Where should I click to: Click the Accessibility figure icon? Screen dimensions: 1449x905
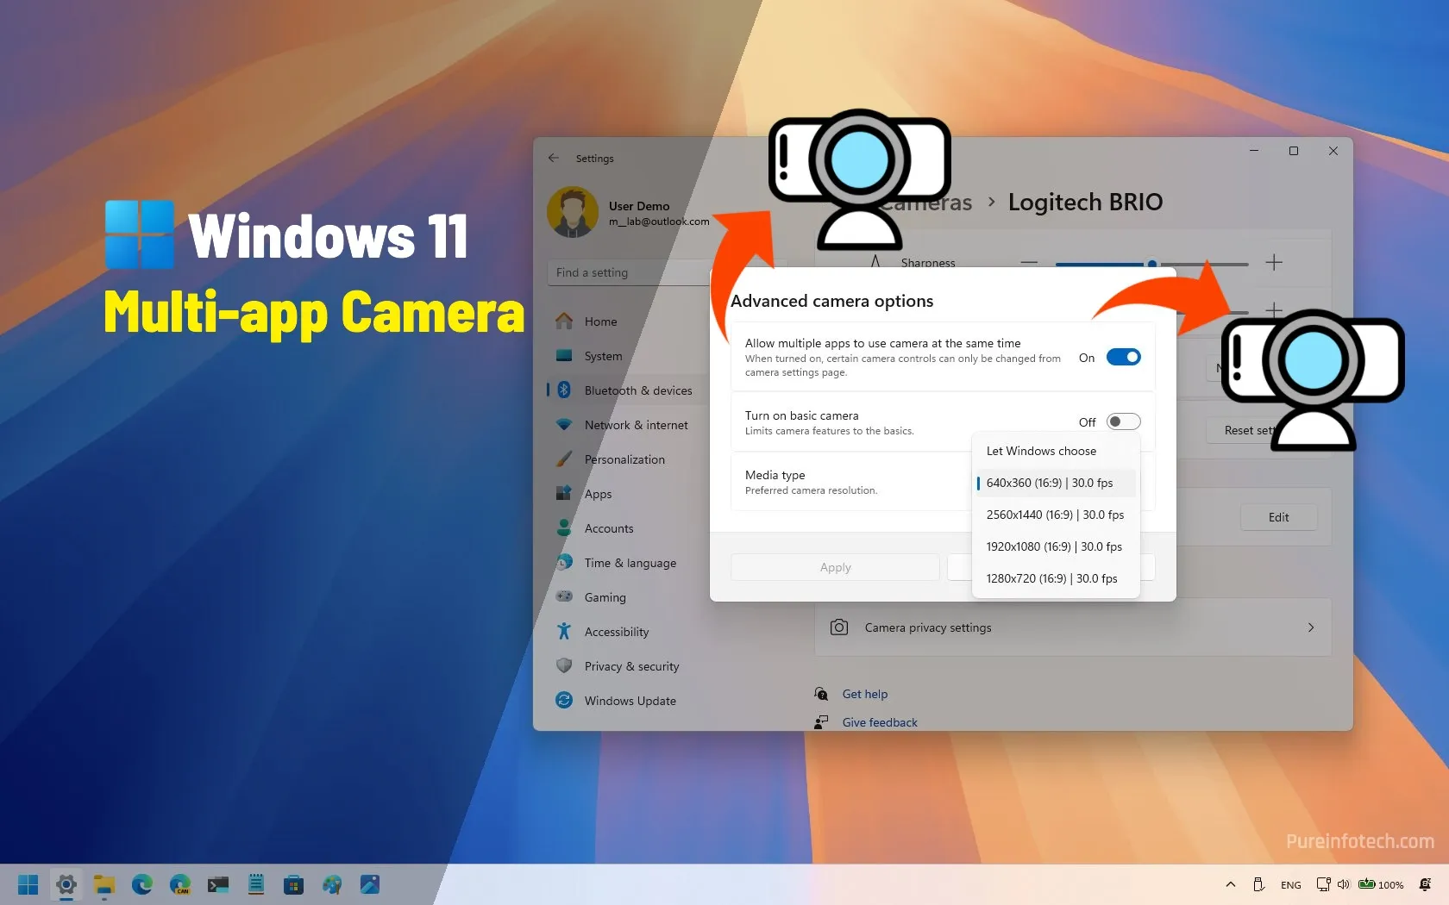(564, 631)
